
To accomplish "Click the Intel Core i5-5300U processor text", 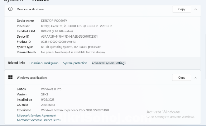I will point(76,26).
